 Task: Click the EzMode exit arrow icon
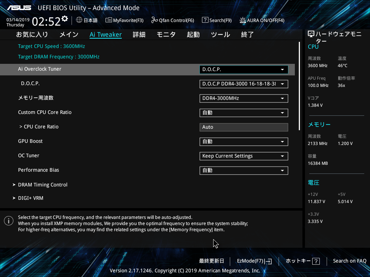268,261
